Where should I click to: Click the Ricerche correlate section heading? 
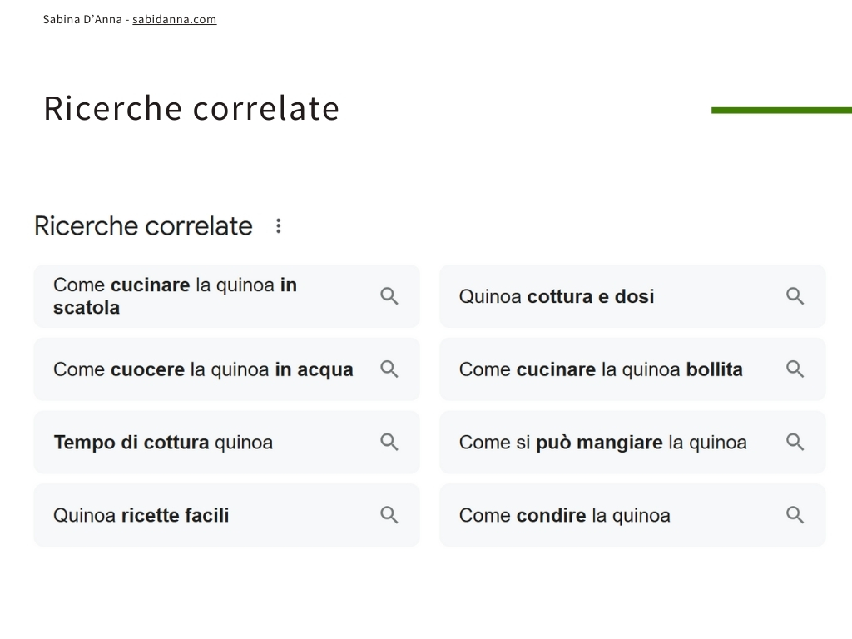pos(143,226)
